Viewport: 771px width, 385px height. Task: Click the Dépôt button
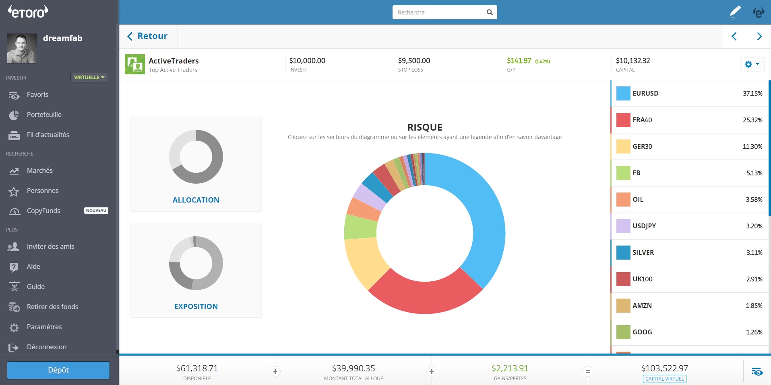58,370
